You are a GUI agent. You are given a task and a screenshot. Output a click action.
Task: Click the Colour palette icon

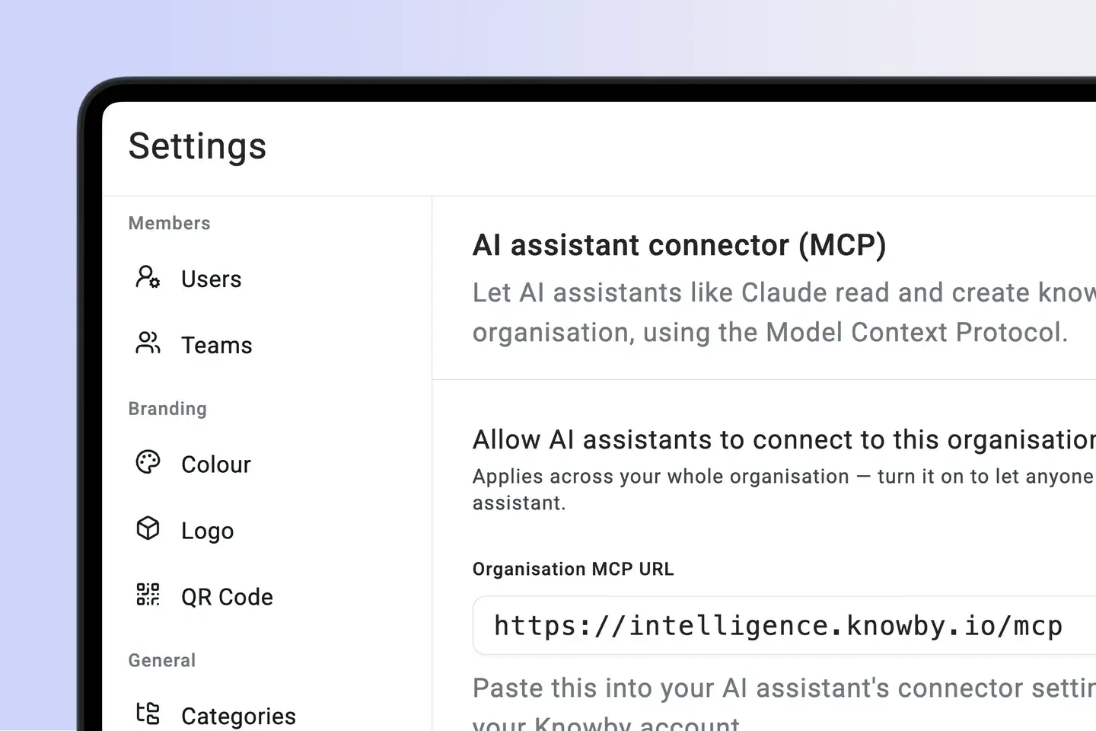(x=148, y=462)
